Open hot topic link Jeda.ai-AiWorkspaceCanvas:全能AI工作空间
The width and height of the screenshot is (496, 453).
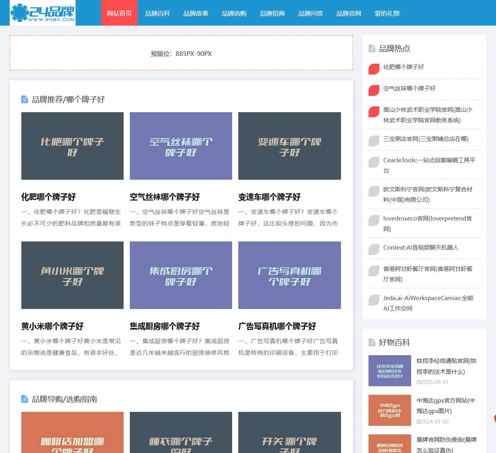pyautogui.click(x=428, y=303)
